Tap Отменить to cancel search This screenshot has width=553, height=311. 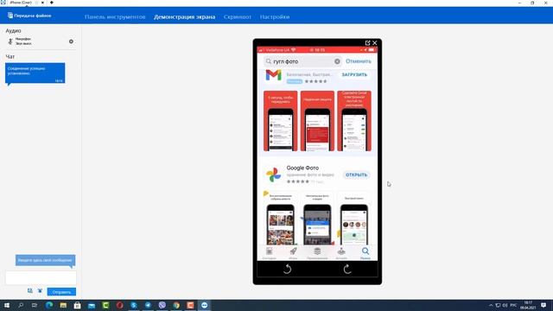(x=359, y=61)
